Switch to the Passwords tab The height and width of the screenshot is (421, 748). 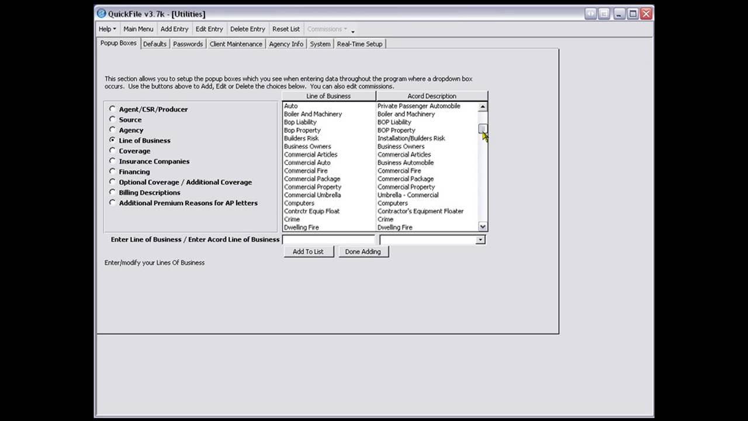click(188, 44)
